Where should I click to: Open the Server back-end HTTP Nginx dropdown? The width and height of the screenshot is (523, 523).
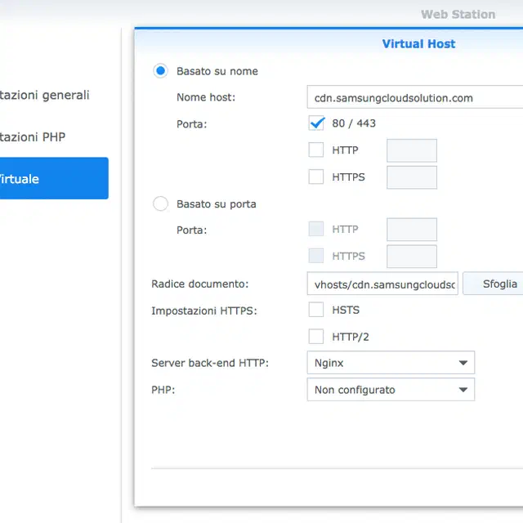tap(391, 363)
